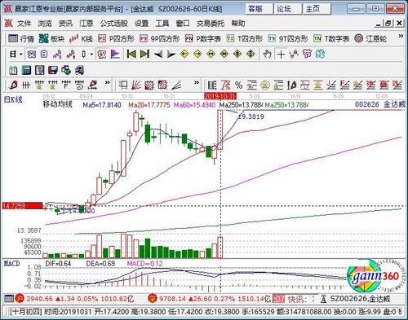Toggle the T数字表 number table view

[331, 39]
